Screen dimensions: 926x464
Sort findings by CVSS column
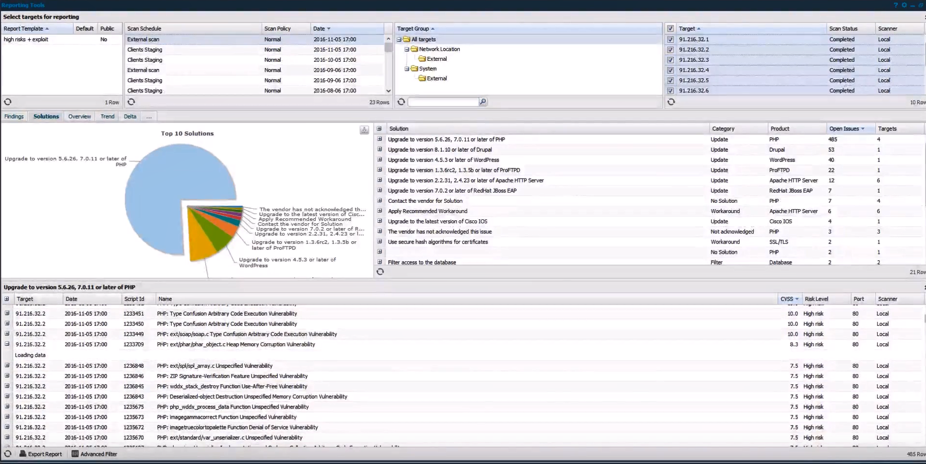[x=790, y=299]
